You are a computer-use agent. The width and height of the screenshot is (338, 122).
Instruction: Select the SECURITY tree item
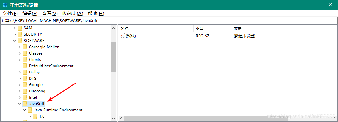coord(33,34)
